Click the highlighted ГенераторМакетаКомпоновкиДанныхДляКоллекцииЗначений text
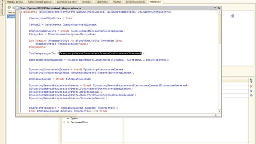 pos(100,53)
